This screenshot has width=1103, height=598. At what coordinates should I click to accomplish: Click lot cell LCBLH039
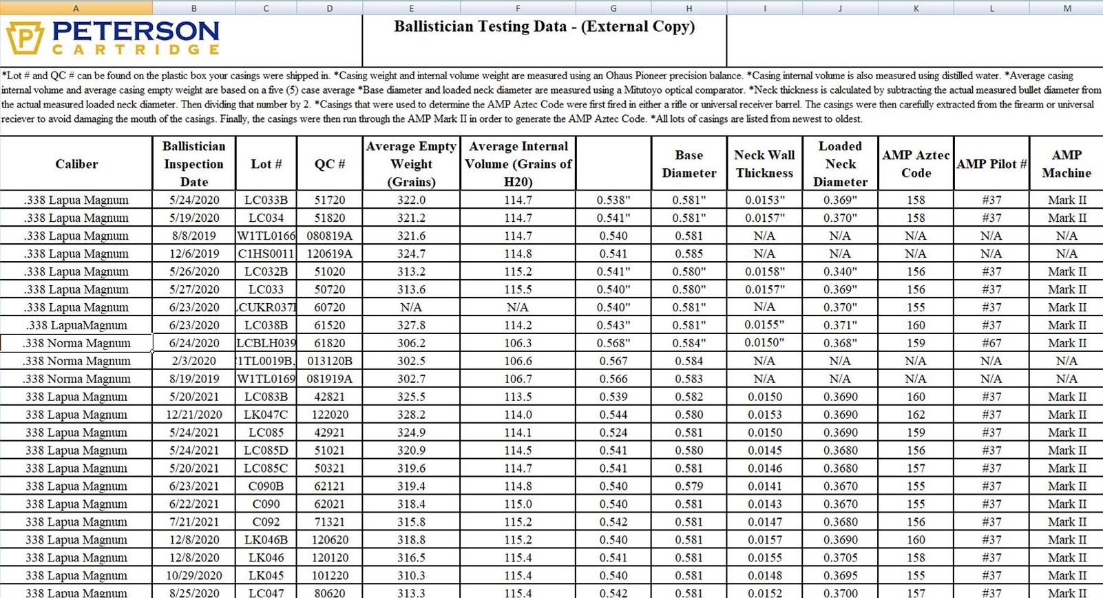click(x=266, y=343)
